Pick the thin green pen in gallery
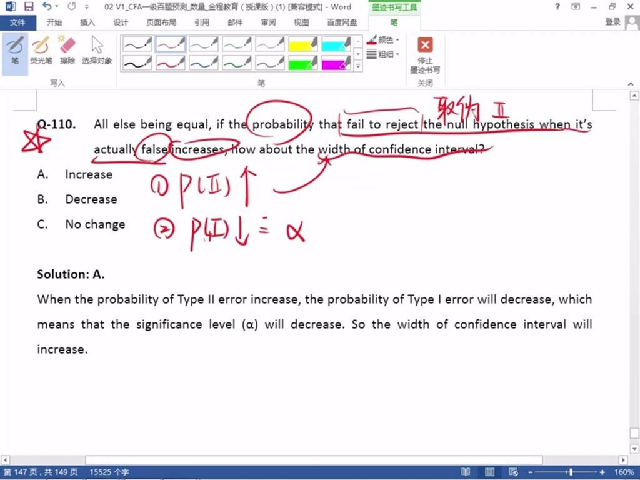Image resolution: width=640 pixels, height=480 pixels. click(236, 44)
